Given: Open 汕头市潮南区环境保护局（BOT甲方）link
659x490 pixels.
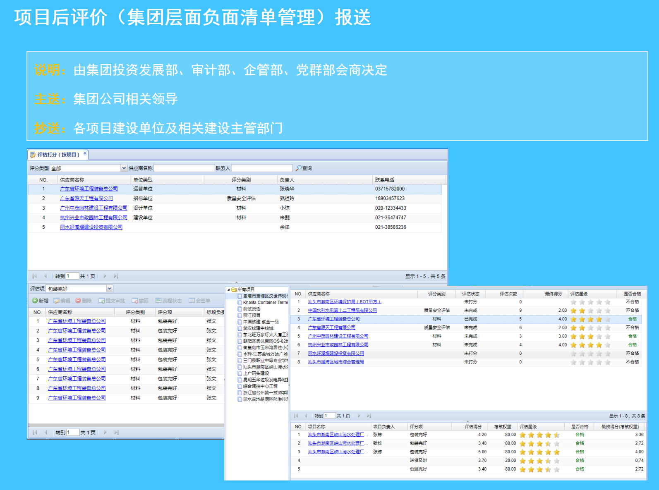Looking at the screenshot, I should 344,302.
